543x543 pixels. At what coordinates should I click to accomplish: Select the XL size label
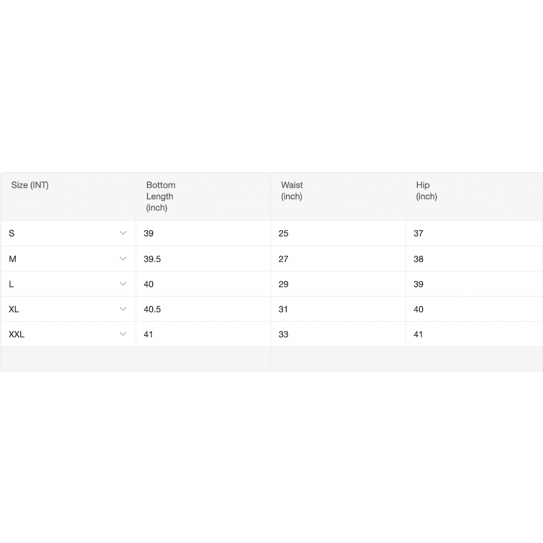[x=14, y=309]
